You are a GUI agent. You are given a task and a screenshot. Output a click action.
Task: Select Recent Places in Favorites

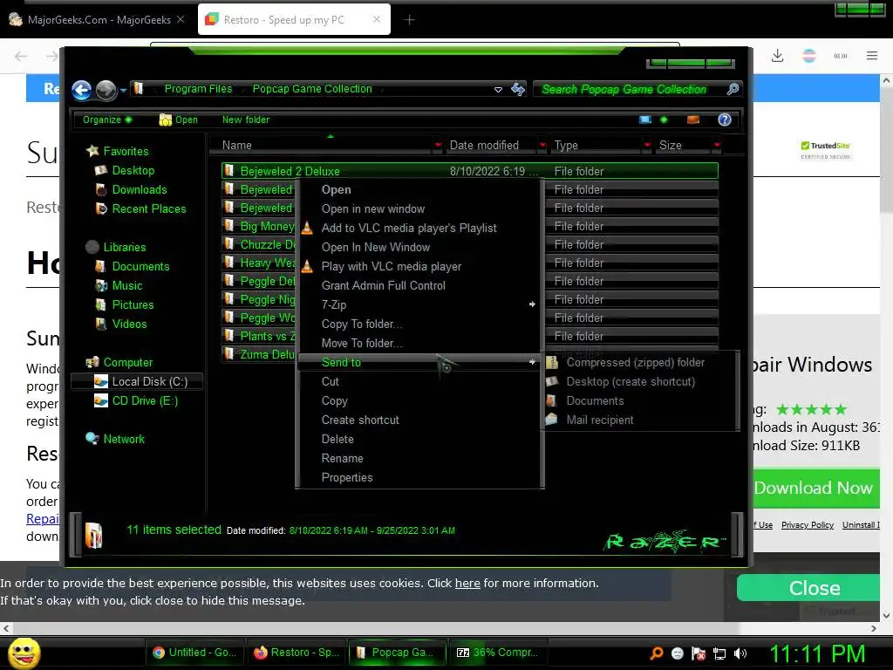click(x=148, y=209)
